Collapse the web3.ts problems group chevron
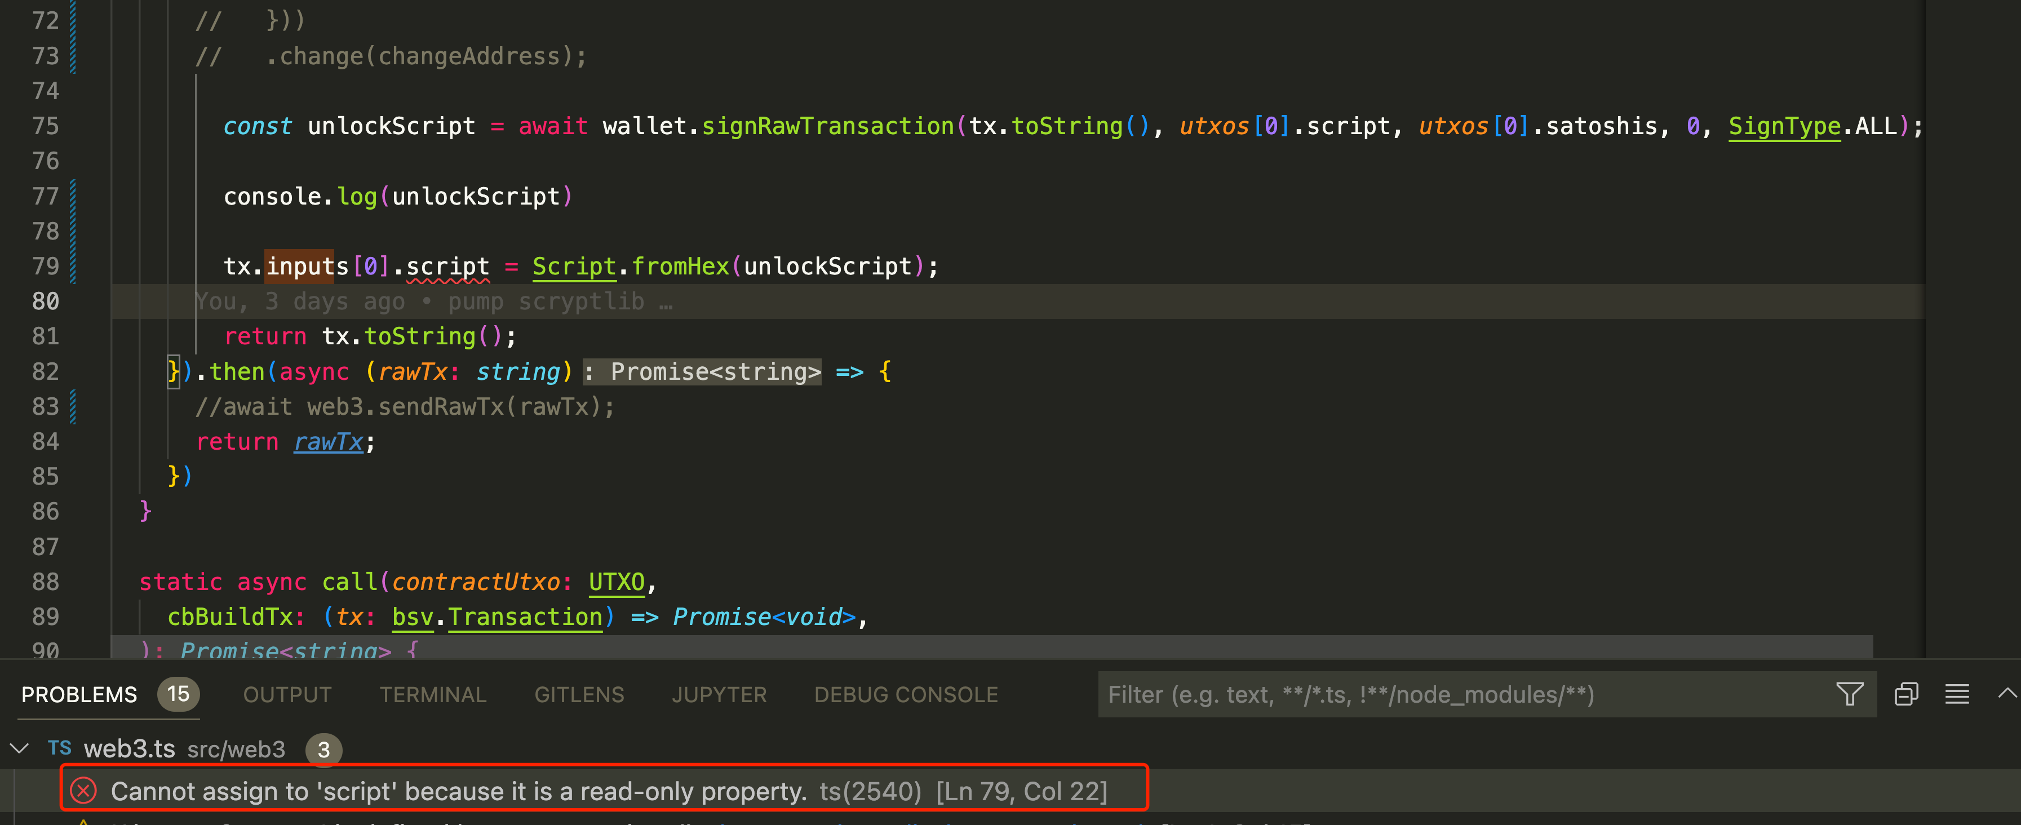The image size is (2021, 825). (x=20, y=748)
